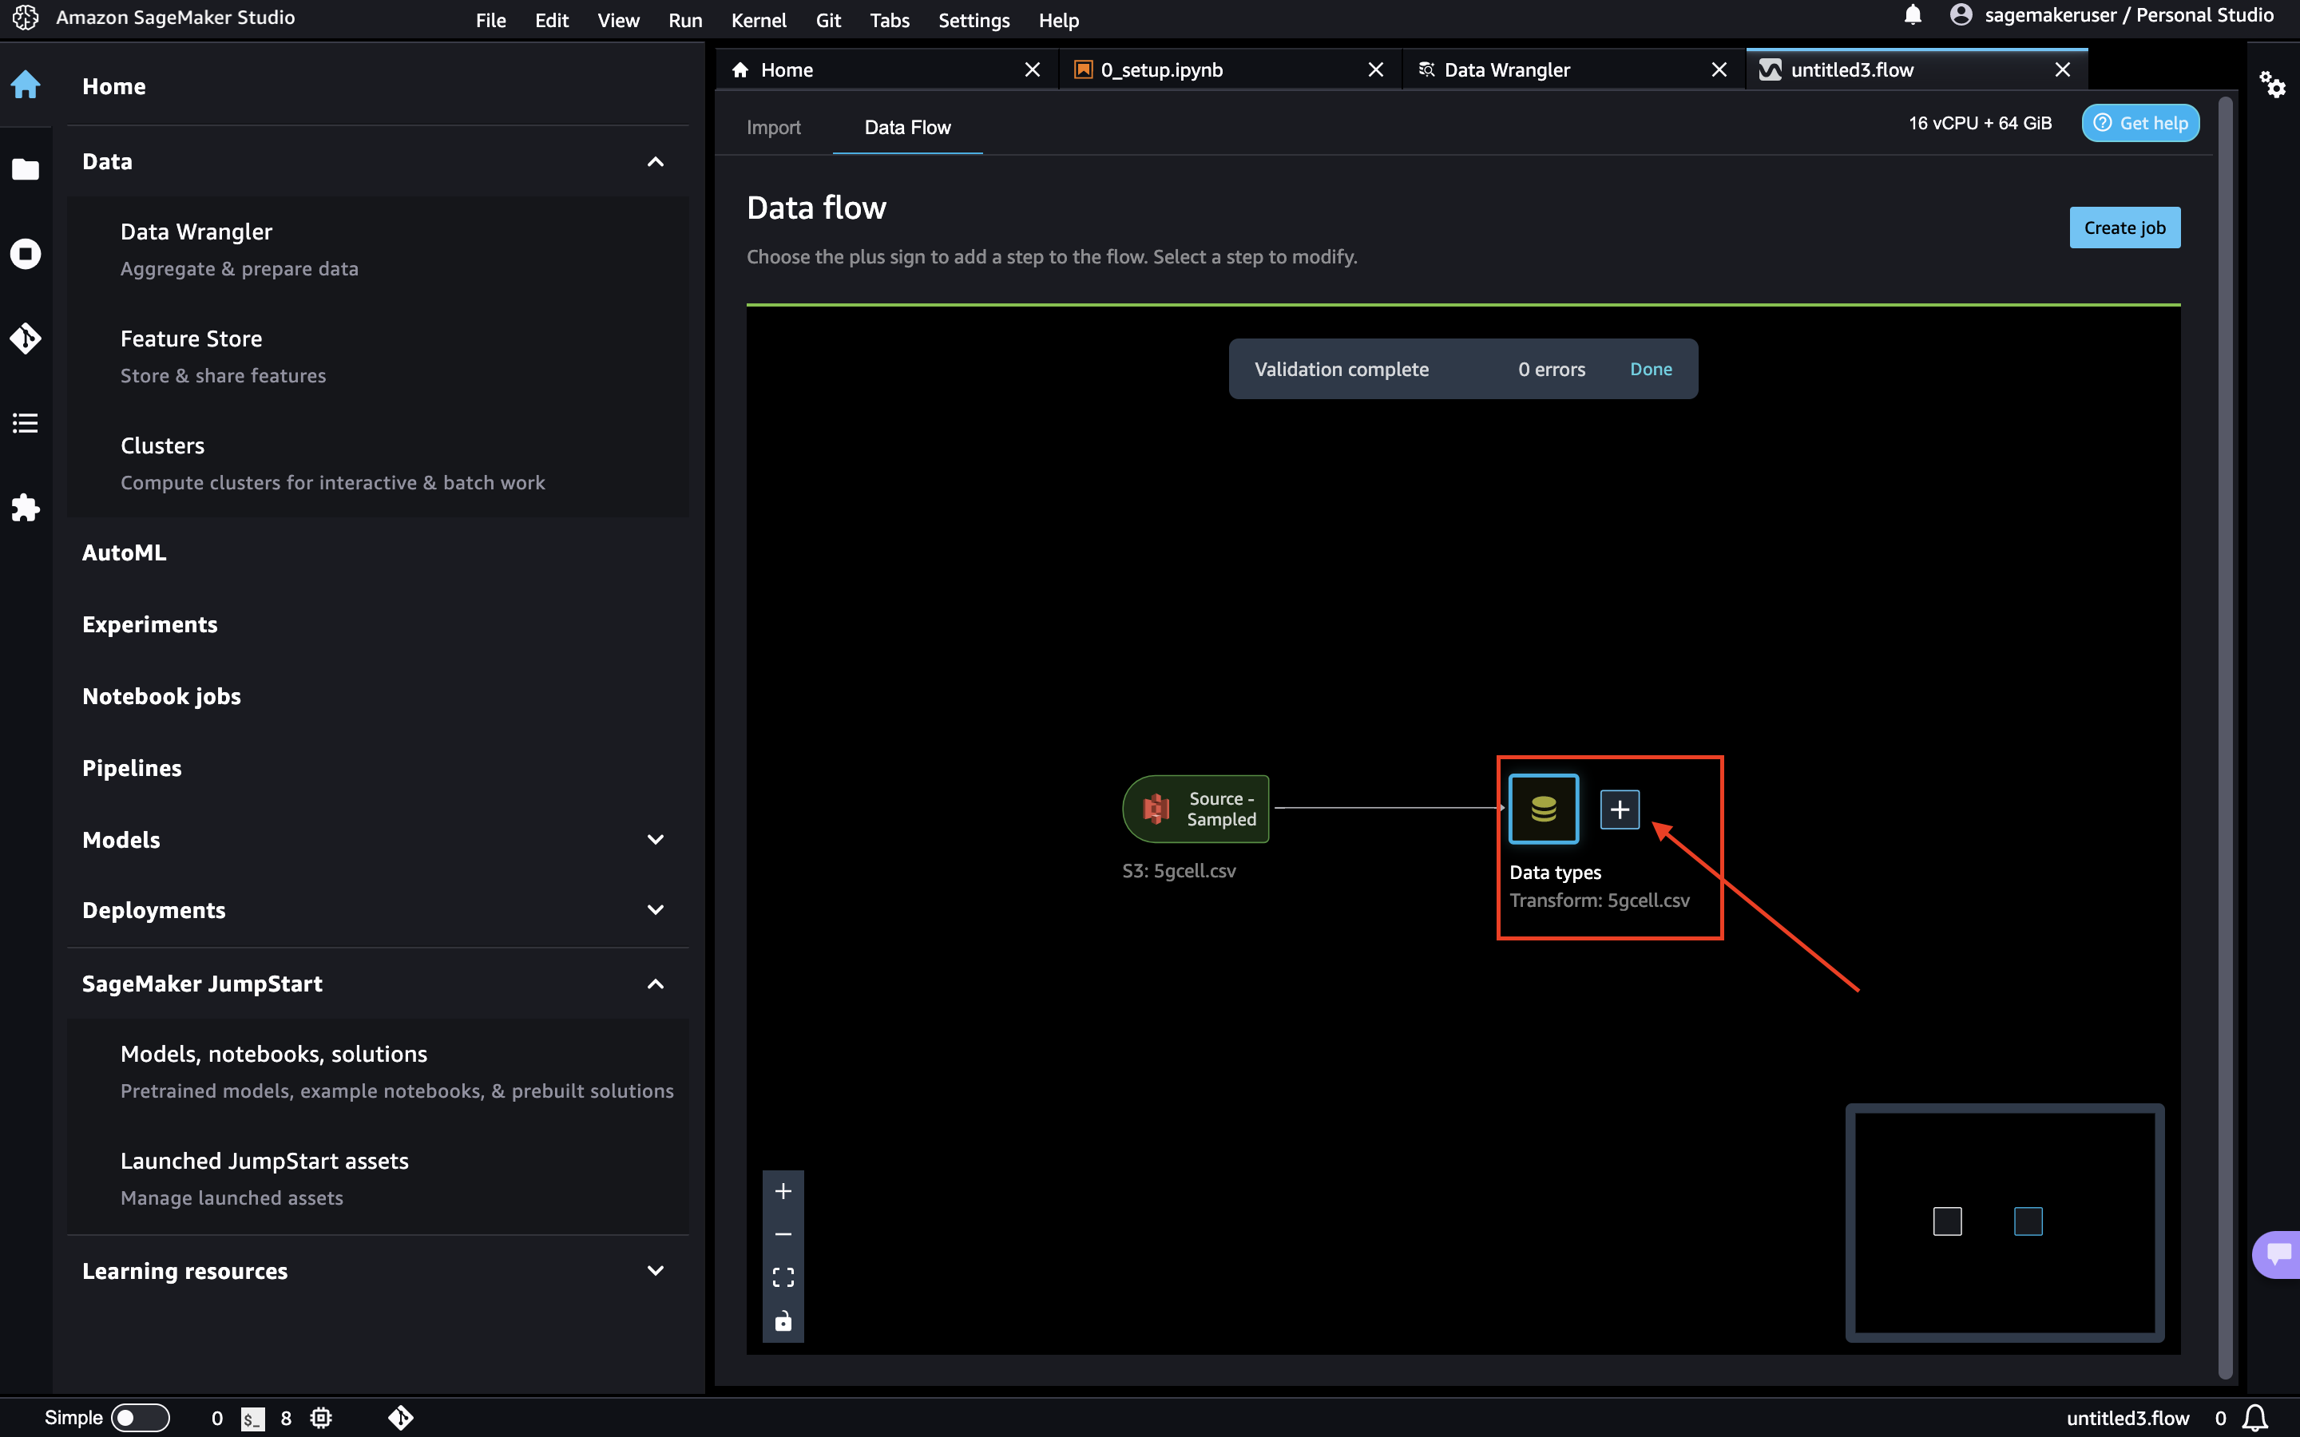Open the File menu
The width and height of the screenshot is (2300, 1437).
coord(490,20)
